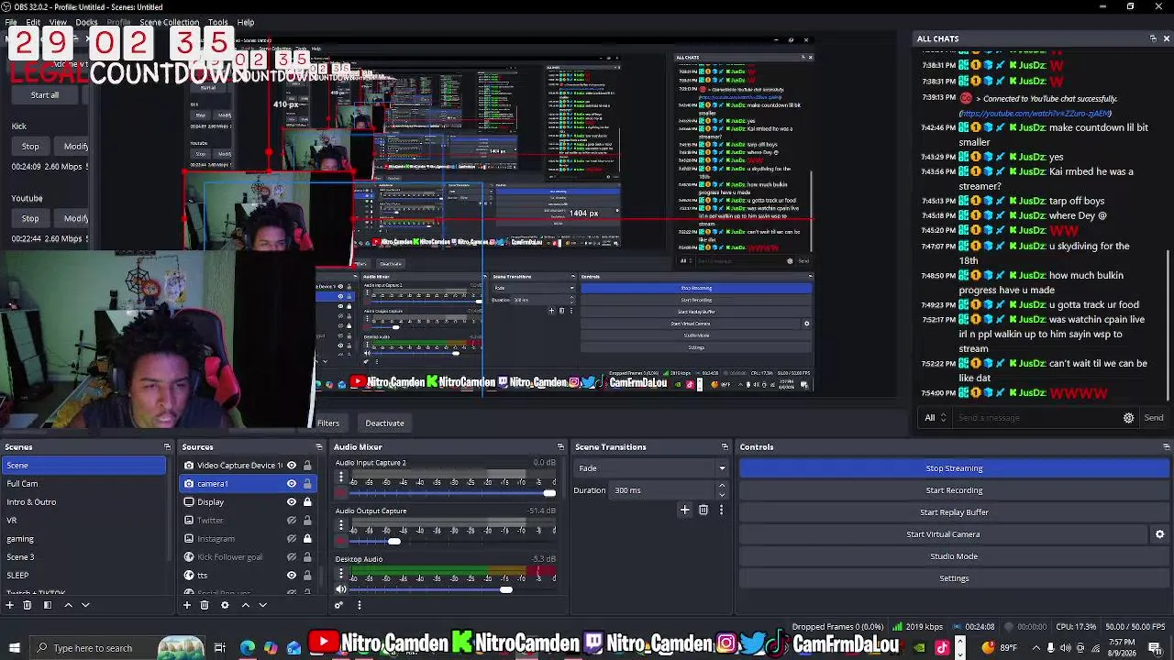Add a new source with the plus icon
The image size is (1174, 660).
(x=187, y=605)
